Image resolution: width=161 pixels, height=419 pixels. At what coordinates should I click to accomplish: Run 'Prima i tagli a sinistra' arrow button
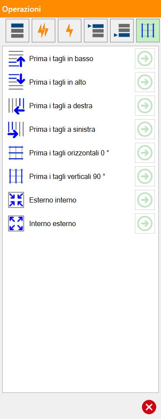click(x=145, y=129)
